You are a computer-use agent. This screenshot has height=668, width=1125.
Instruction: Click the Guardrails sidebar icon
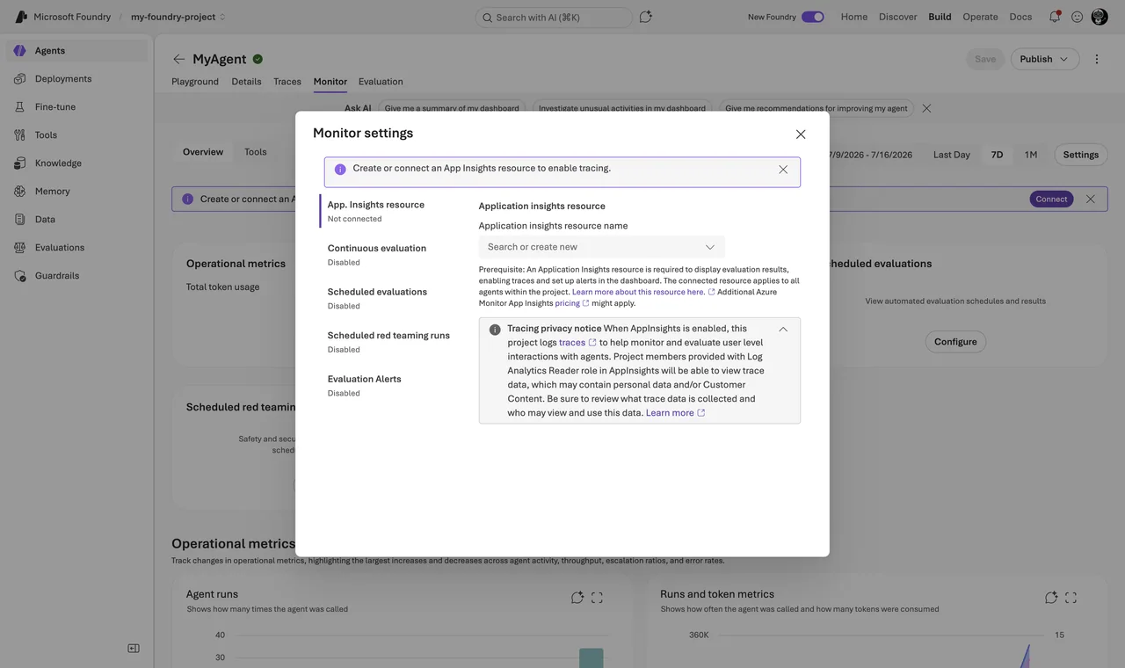(20, 276)
